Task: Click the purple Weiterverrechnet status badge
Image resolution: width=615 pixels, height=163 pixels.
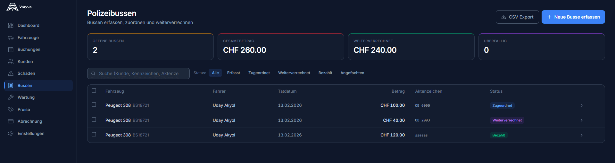Action: point(507,120)
